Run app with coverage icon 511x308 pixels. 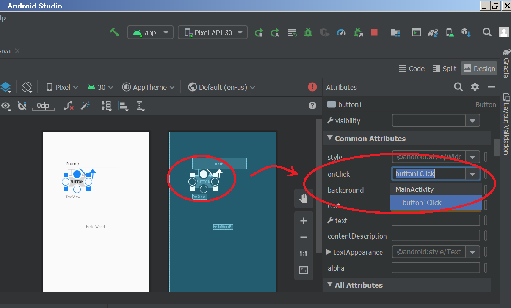point(325,33)
